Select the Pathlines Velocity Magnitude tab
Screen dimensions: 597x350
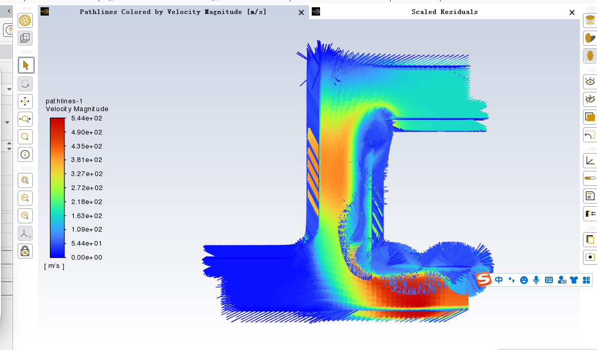(x=173, y=12)
